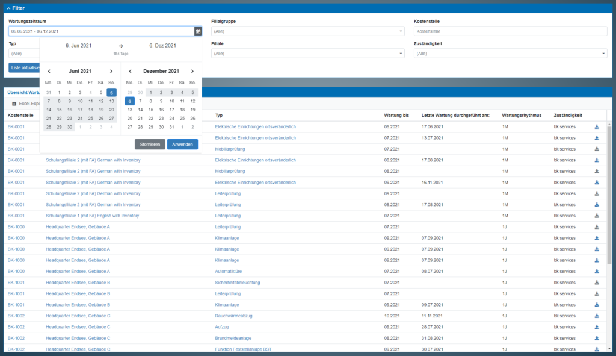Pick day 24 in the Juni 2021 calendar

pos(80,119)
